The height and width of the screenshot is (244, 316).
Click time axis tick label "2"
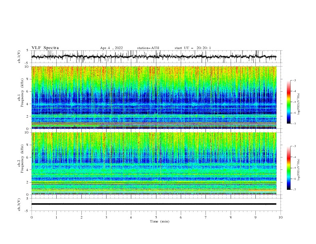click(x=81, y=217)
